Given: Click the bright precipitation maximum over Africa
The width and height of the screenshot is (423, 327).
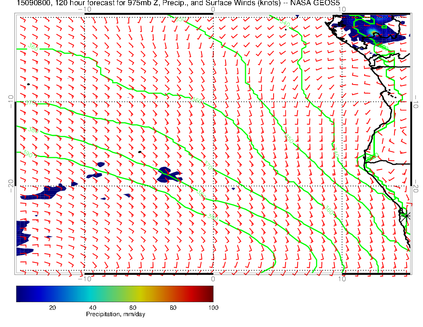Looking at the screenshot, I should point(375,34).
